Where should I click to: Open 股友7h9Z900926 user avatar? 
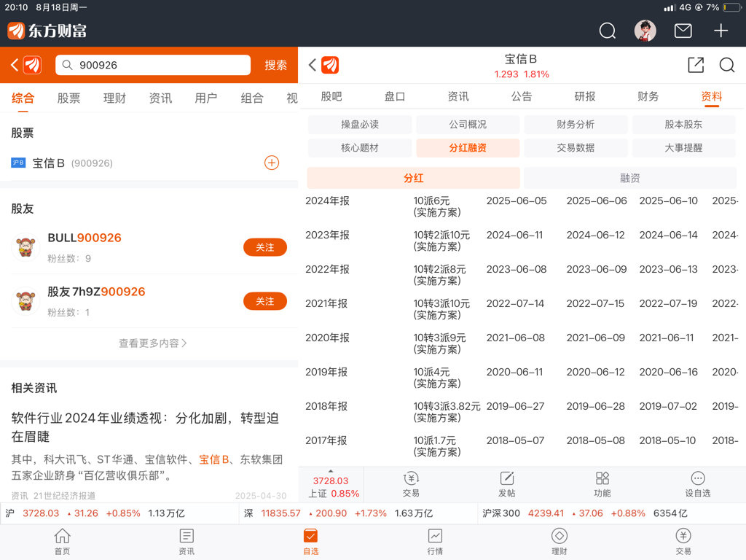[25, 301]
